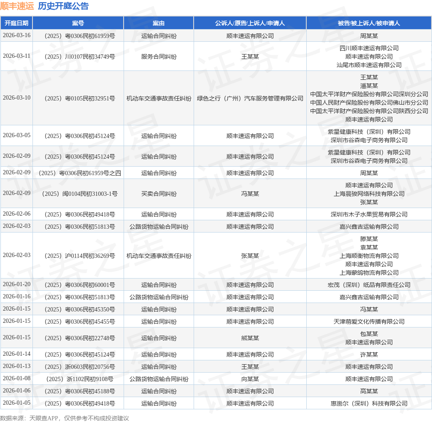Screen dimensions: 432x422
Task: Click 深圳市木子水果贸易有限公司 defendant
Action: 369,214
